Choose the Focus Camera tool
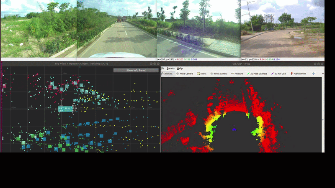The width and height of the screenshot is (335, 188). tap(219, 74)
